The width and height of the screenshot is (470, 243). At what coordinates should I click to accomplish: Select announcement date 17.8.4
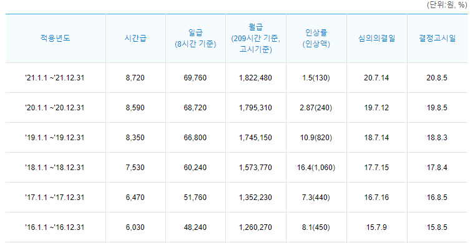tap(437, 168)
